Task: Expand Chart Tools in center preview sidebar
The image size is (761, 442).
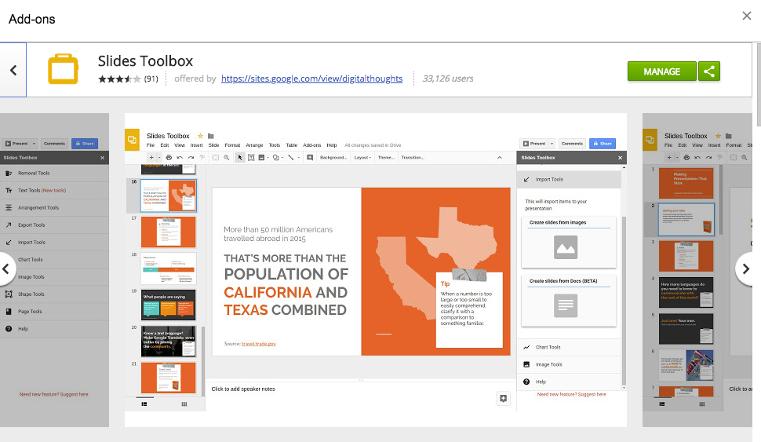Action: (569, 347)
